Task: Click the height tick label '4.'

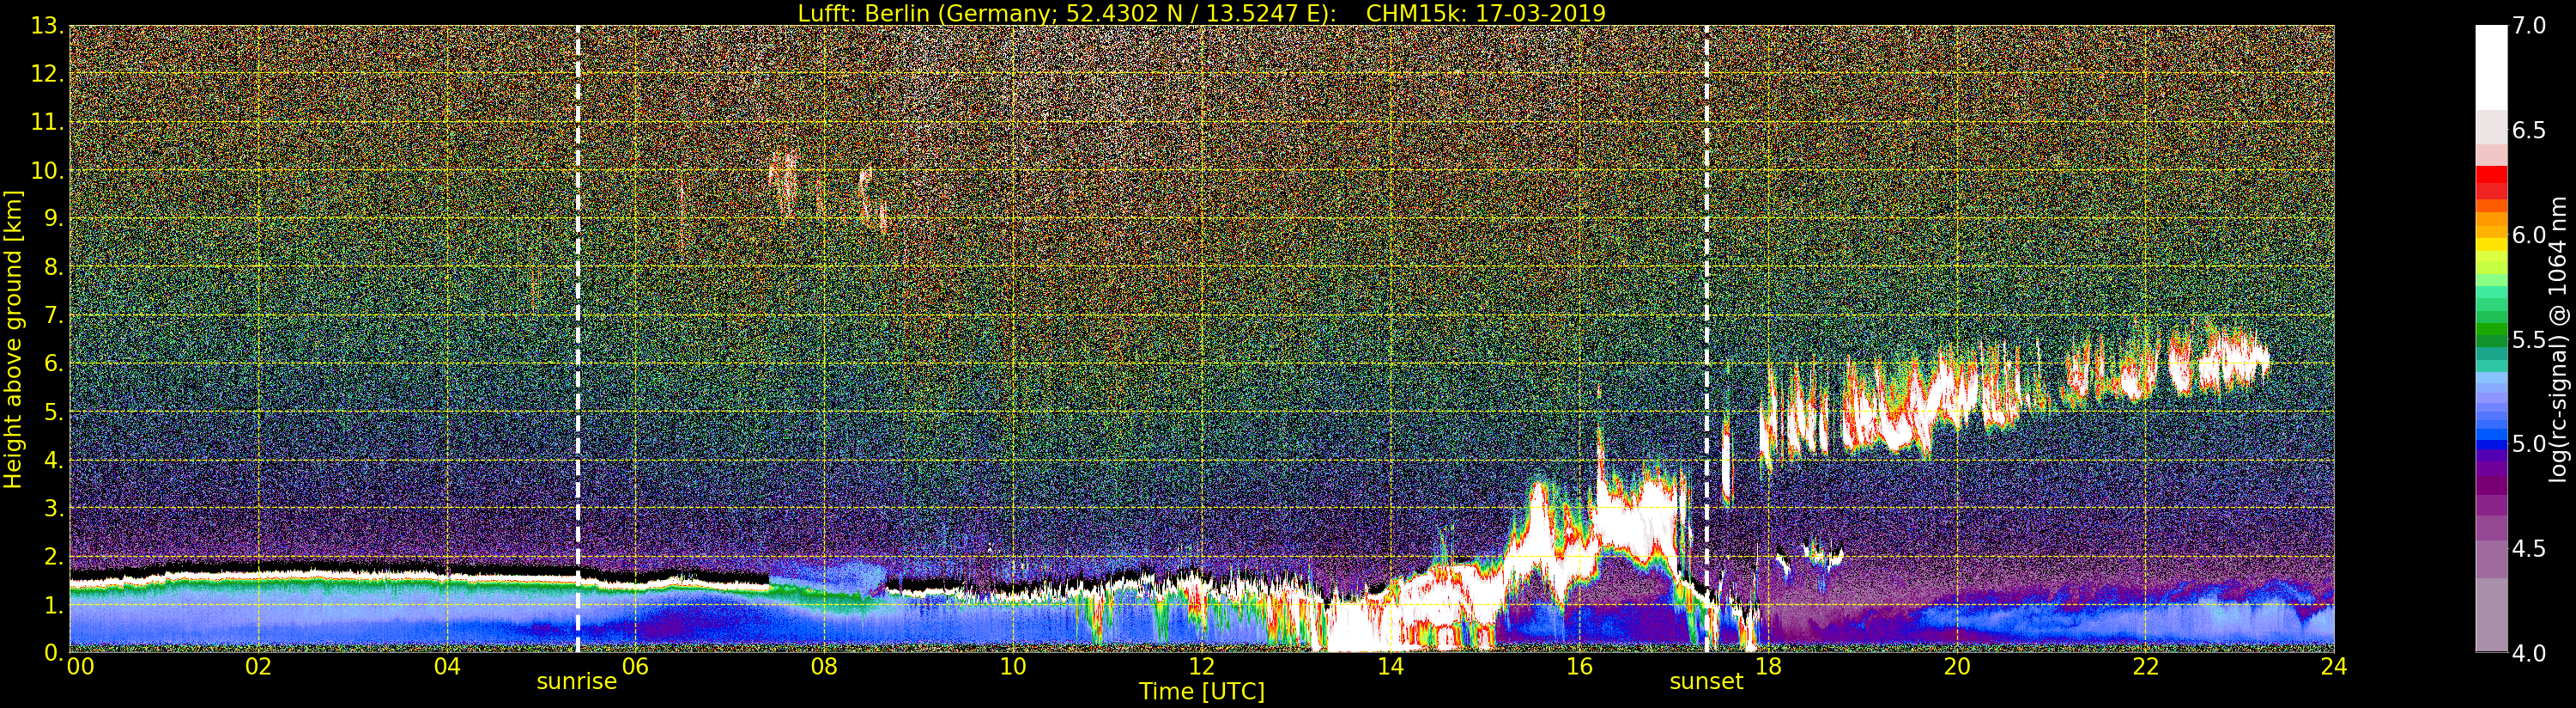Action: click(x=53, y=461)
